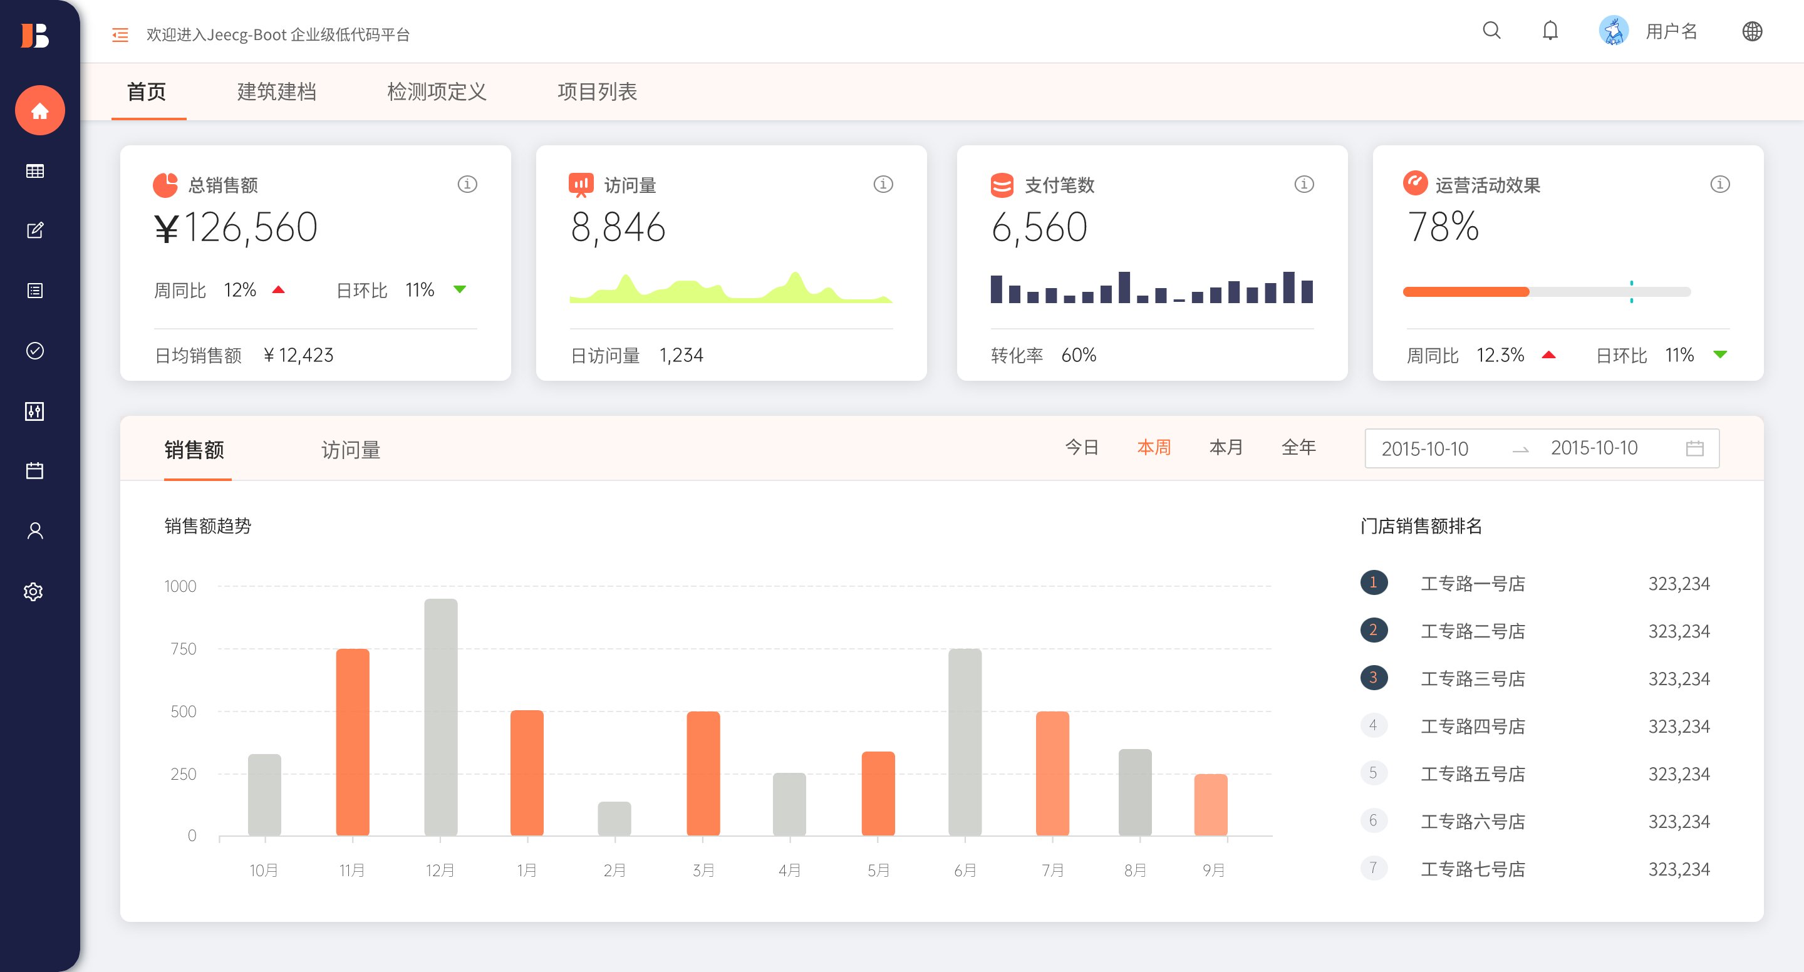Screen dimensions: 1804x972
Task: Select store 工专路五号店
Action: 1473,774
